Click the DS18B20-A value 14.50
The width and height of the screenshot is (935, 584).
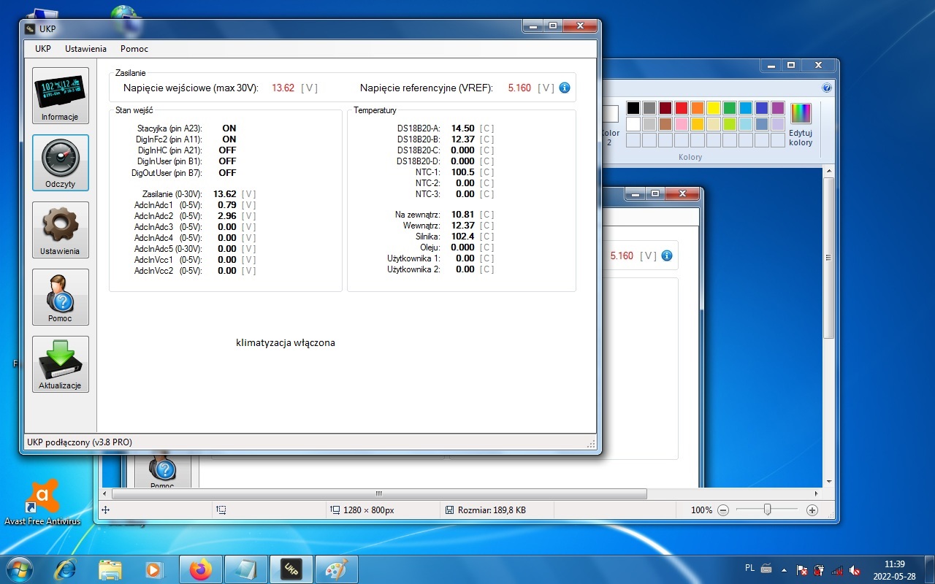(x=462, y=128)
